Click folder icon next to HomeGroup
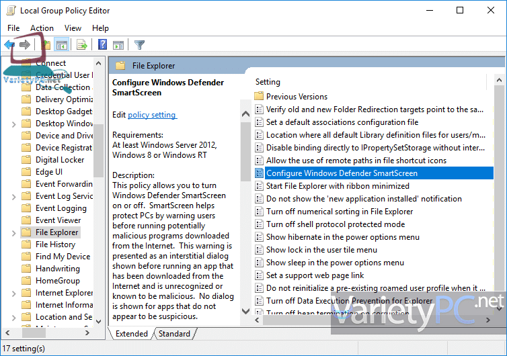This screenshot has height=356, width=507. click(x=26, y=280)
